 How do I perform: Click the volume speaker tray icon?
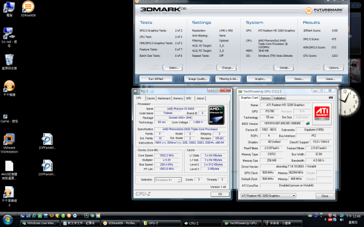click(x=342, y=220)
